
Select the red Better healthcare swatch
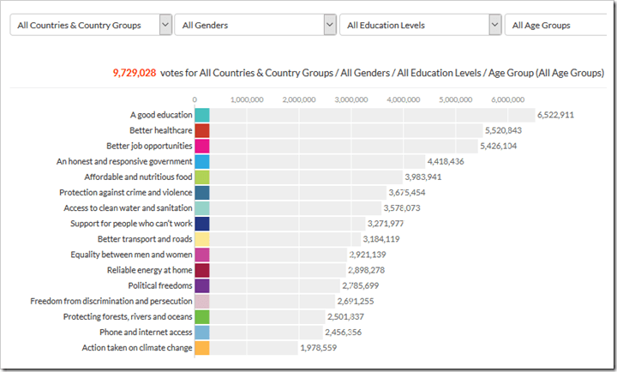(202, 130)
